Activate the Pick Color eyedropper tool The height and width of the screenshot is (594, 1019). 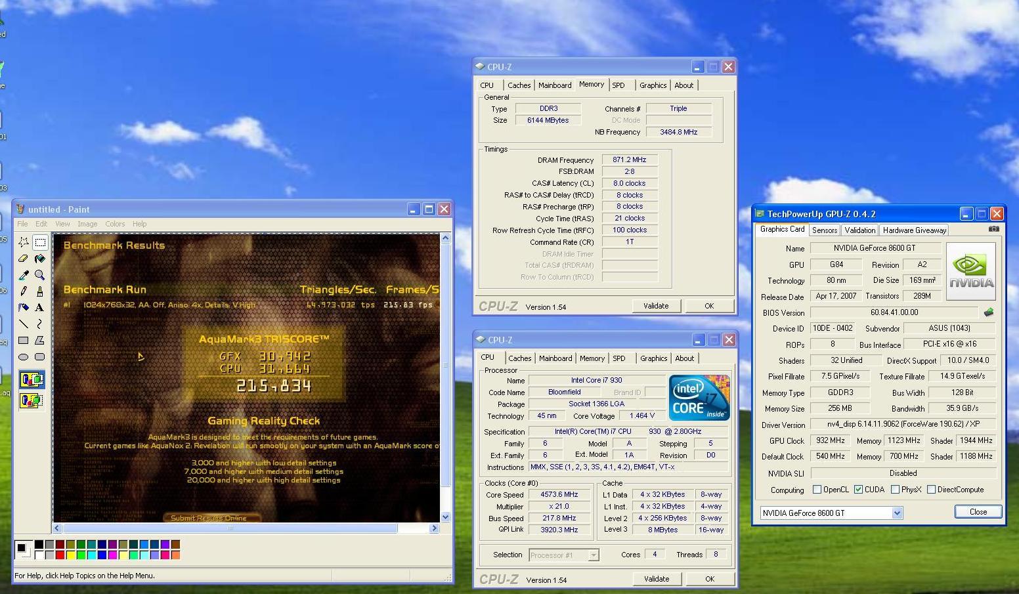point(24,275)
